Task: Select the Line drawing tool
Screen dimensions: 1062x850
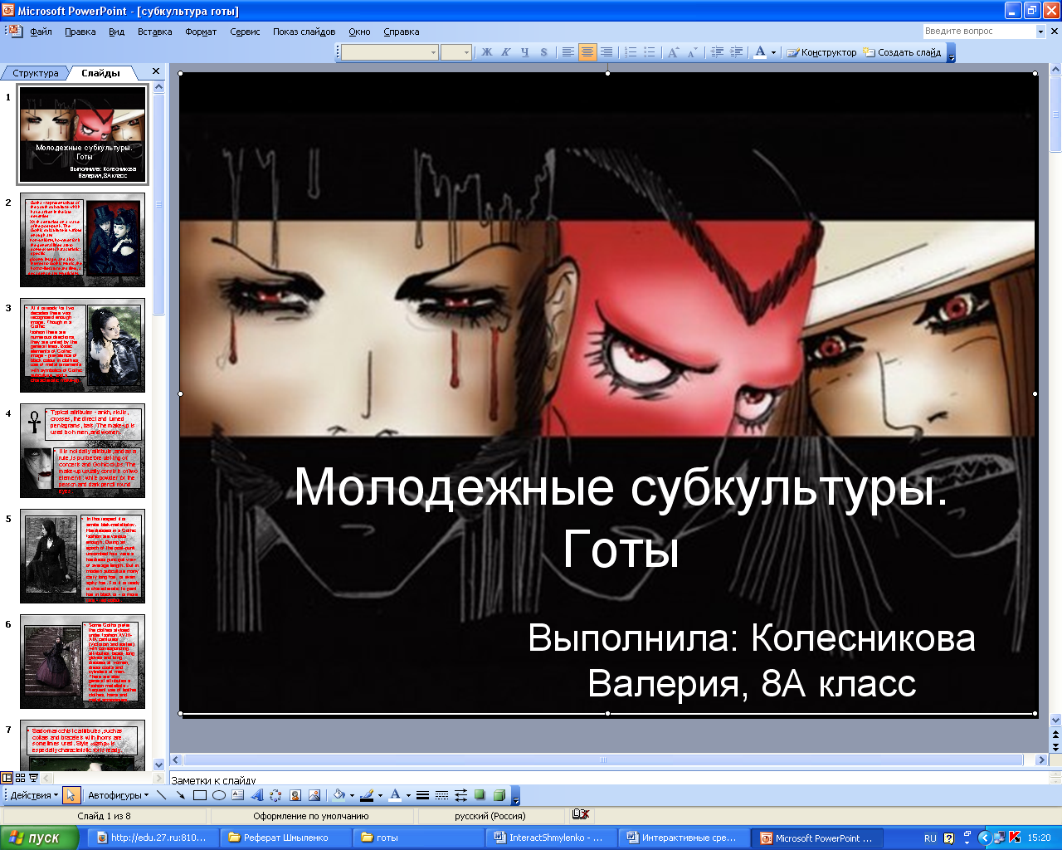Action: tap(162, 795)
